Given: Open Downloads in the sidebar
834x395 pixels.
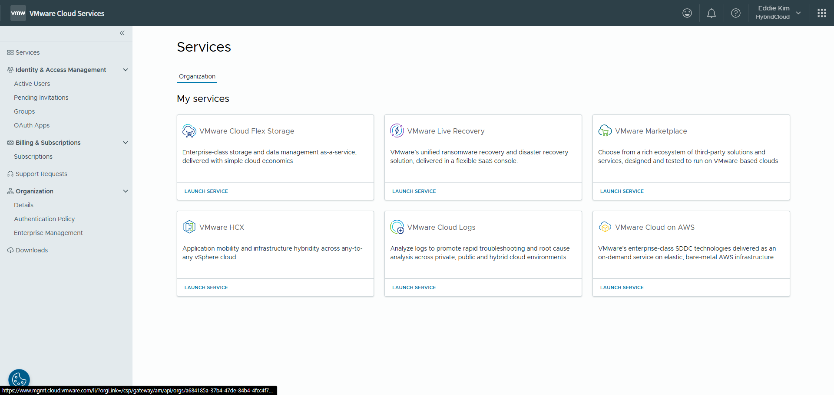Looking at the screenshot, I should [x=32, y=250].
